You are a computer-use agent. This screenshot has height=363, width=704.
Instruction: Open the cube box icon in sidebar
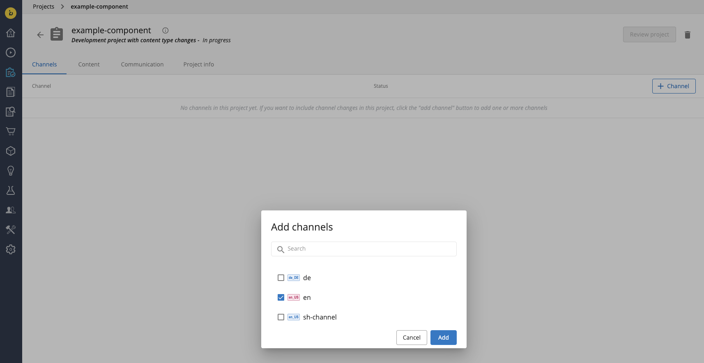(11, 151)
